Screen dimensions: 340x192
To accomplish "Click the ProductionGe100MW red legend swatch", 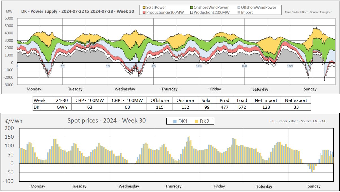I will pyautogui.click(x=143, y=12).
